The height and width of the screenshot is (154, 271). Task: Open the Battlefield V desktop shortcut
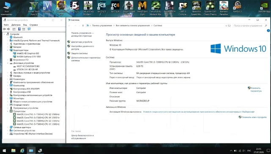(x=47, y=7)
